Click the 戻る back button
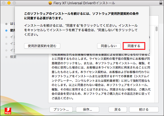Screen dimensions: 164x116 pos(118,109)
